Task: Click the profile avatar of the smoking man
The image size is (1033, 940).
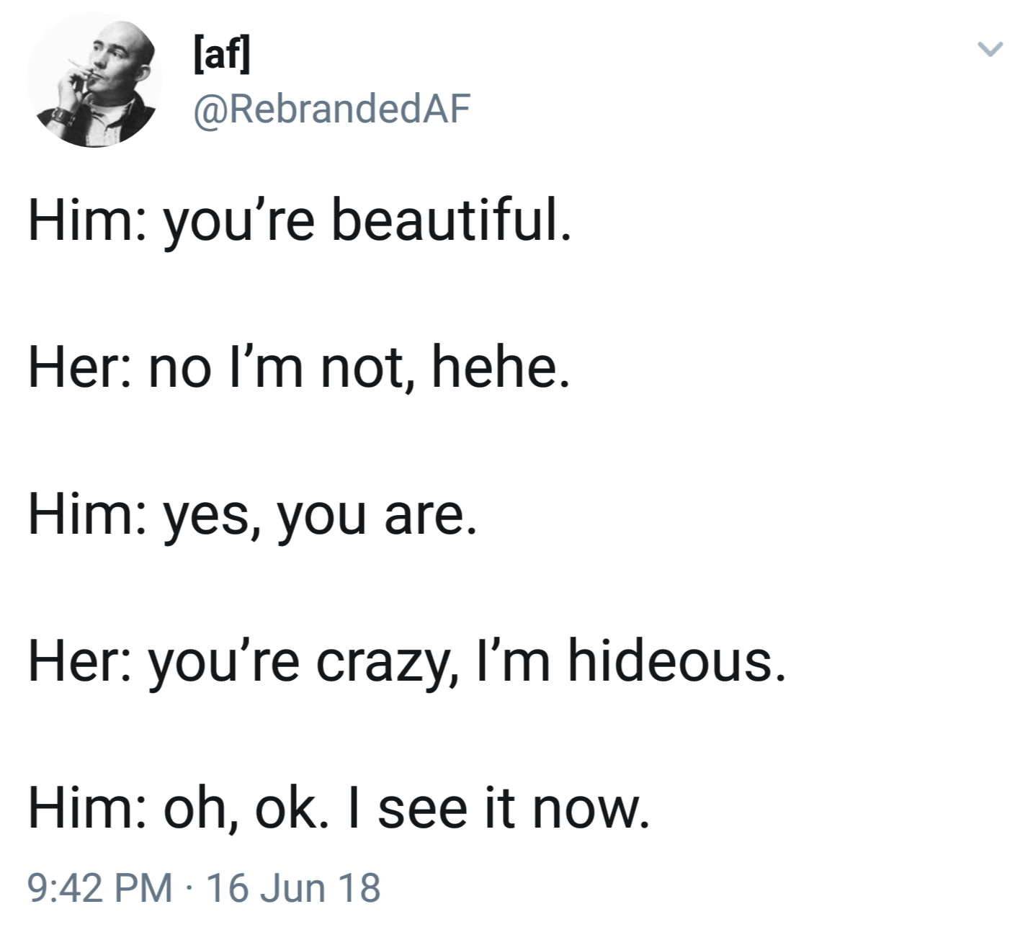Action: (94, 80)
